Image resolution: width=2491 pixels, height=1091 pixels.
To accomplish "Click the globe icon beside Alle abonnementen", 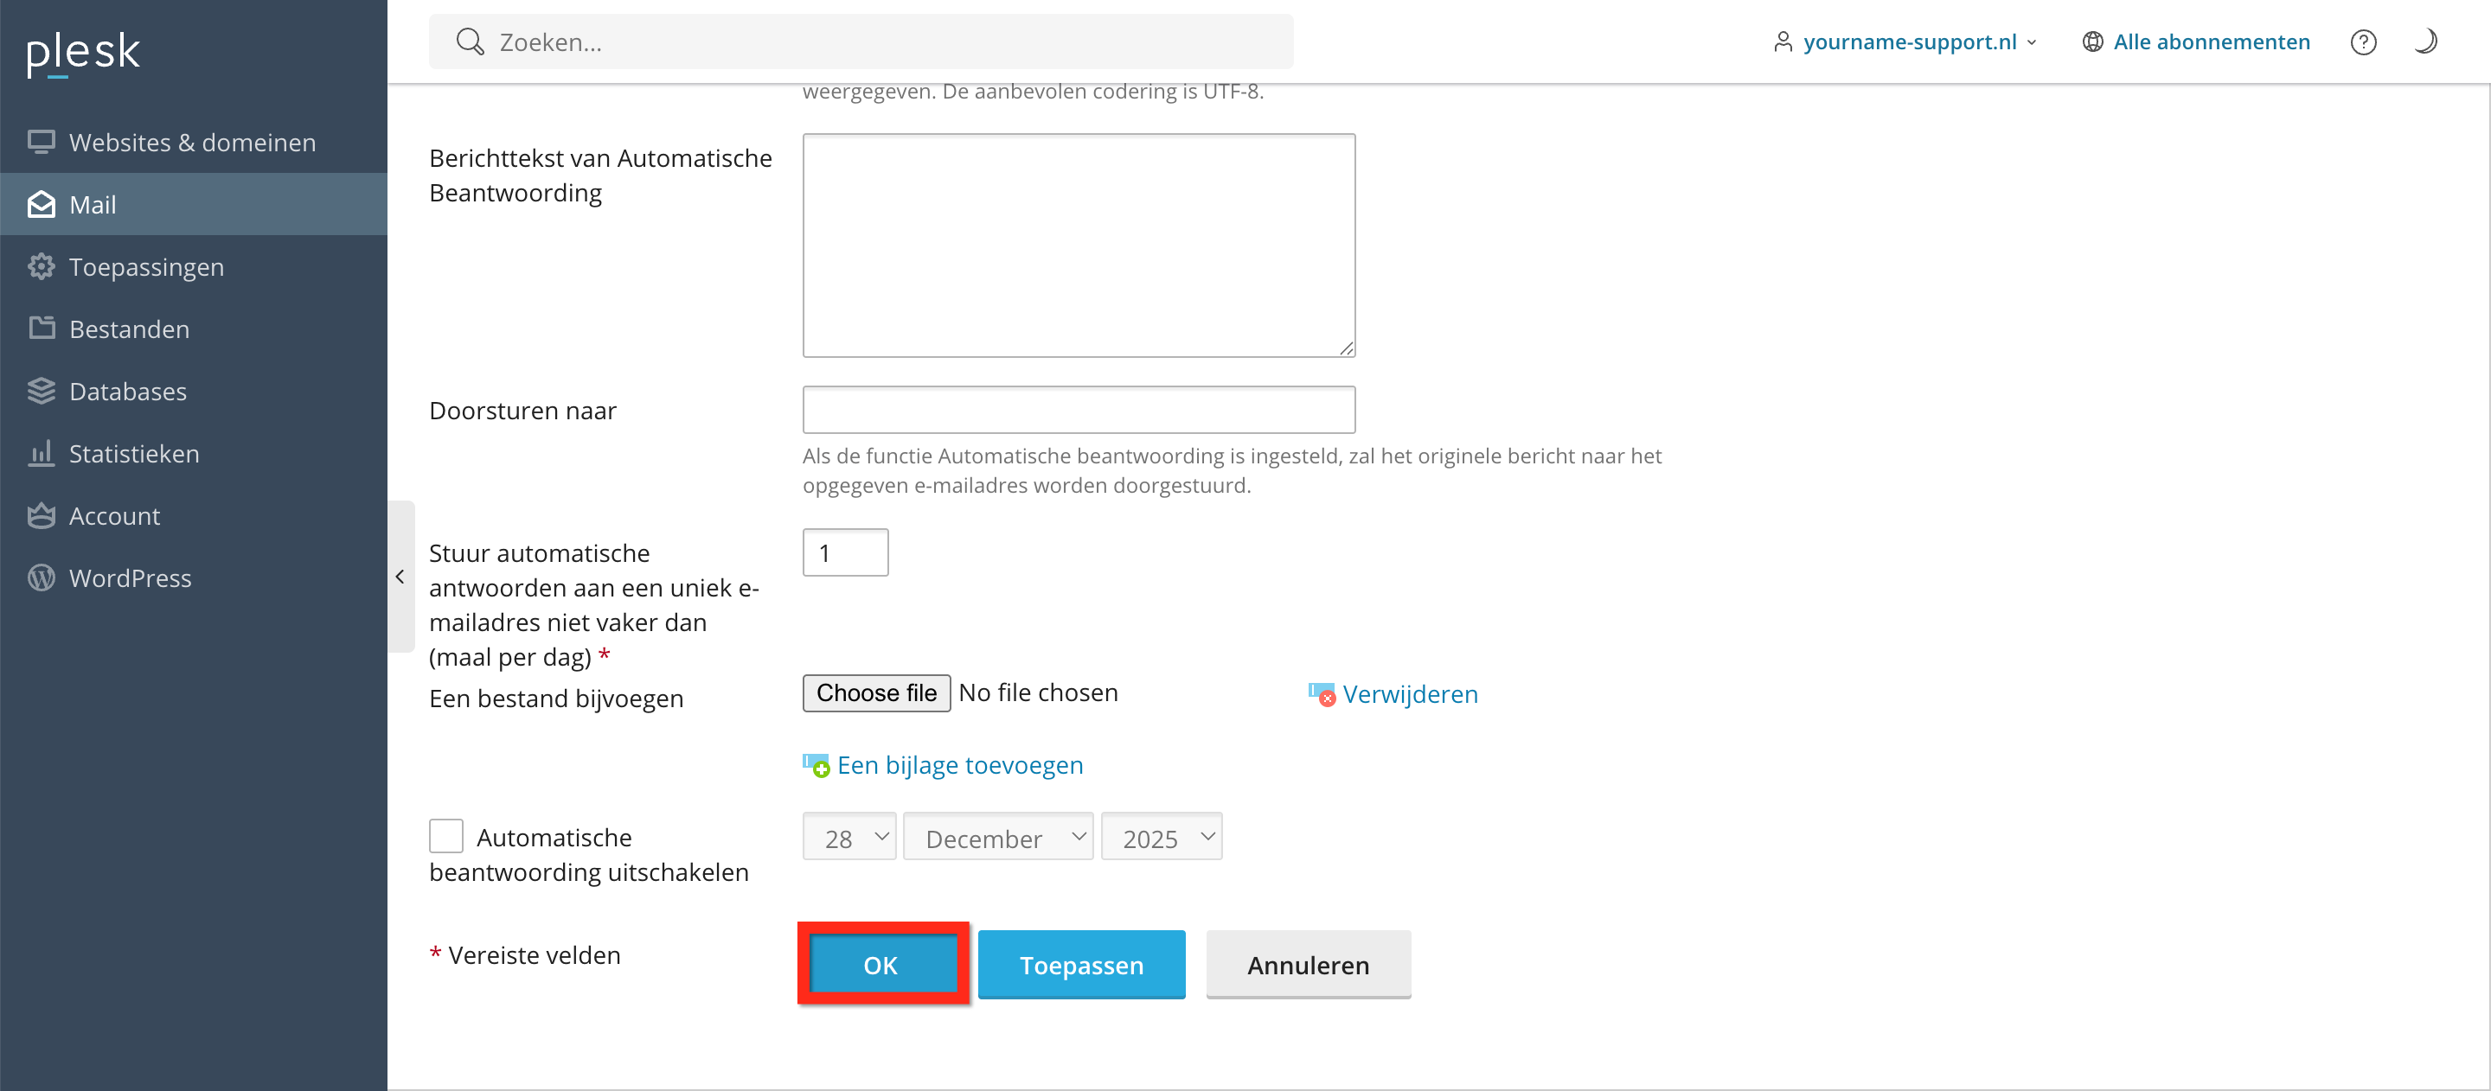I will (x=2091, y=41).
